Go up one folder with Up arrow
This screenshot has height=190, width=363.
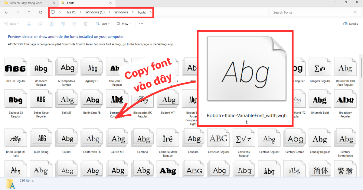tap(29, 12)
